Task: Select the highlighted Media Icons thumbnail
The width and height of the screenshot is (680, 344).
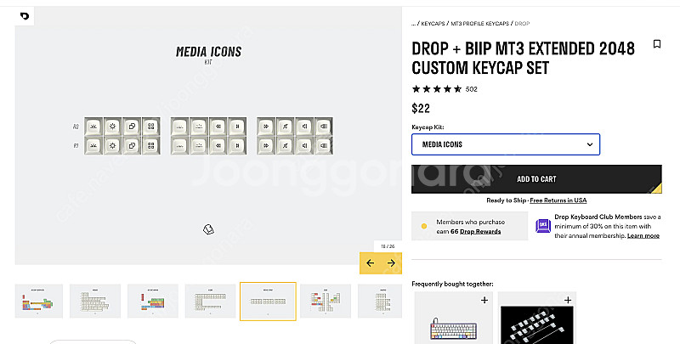Action: pyautogui.click(x=268, y=302)
